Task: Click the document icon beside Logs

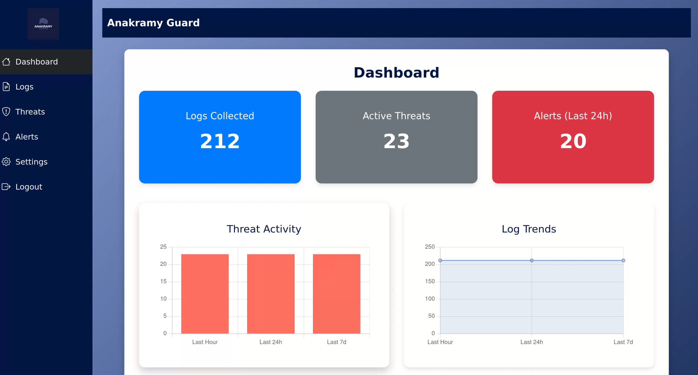Action: tap(6, 87)
